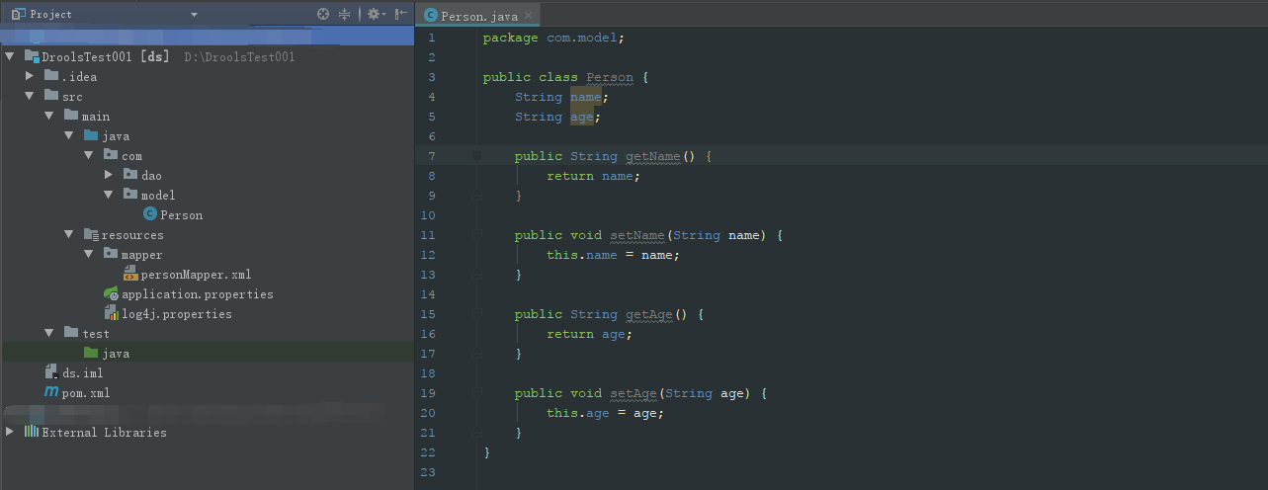This screenshot has height=490, width=1268.
Task: Click the Collapse All icon in Project panel
Action: 345,14
